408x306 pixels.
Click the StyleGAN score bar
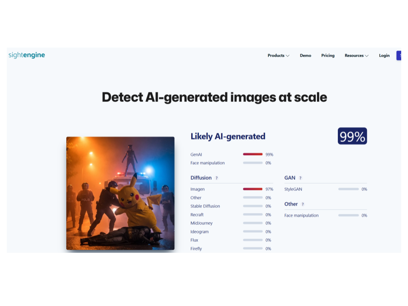point(348,189)
